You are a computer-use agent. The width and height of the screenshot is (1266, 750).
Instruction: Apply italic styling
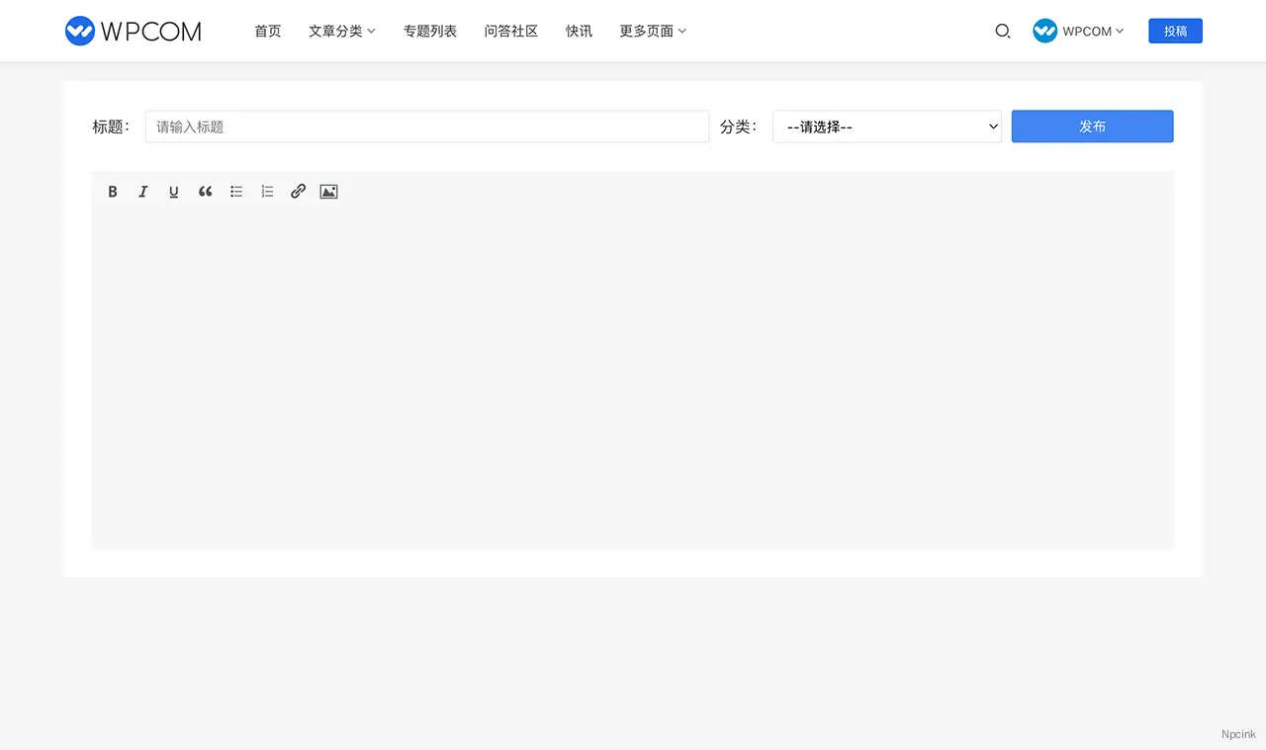(x=143, y=191)
